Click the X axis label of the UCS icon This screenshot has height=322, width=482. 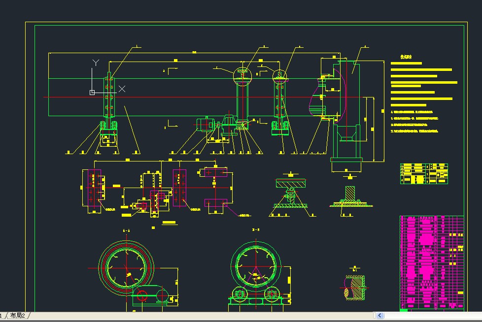click(122, 89)
